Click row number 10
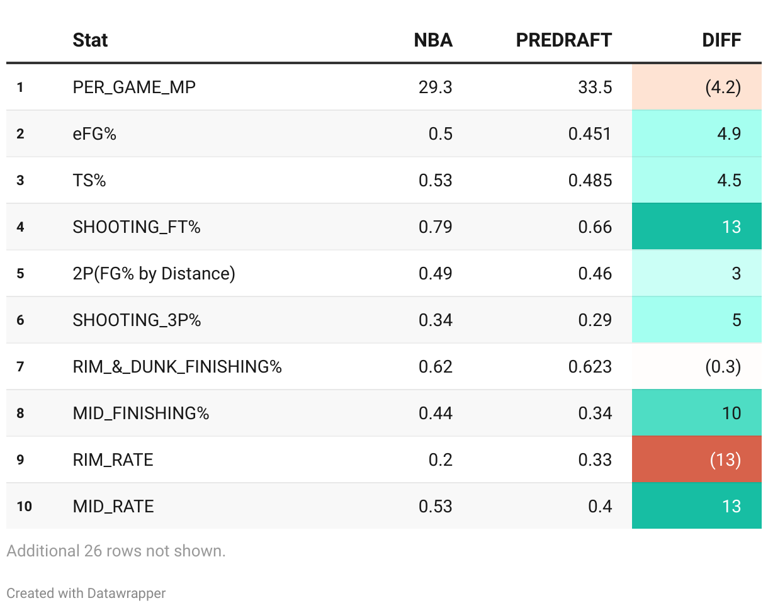 24,506
